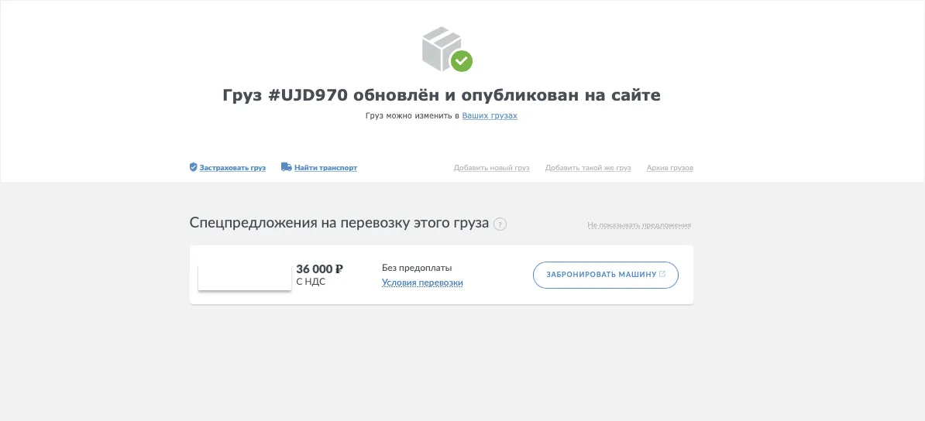Go to Архив грузов
This screenshot has width=925, height=421.
[670, 168]
